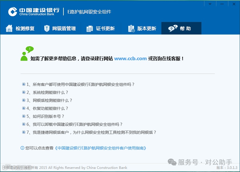
Task: Expand question 5 如何识别版本号
Action: [x=24, y=116]
